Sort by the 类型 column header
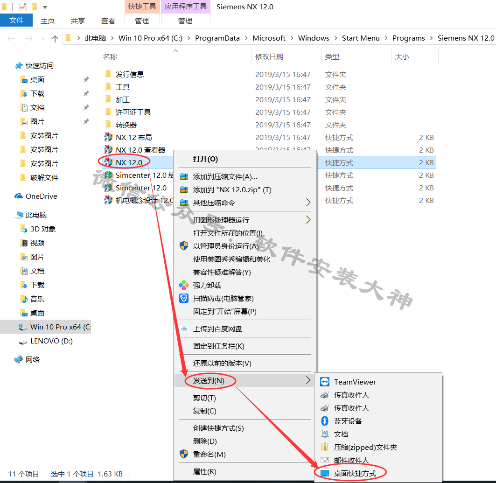This screenshot has height=483, width=496. pos(332,56)
